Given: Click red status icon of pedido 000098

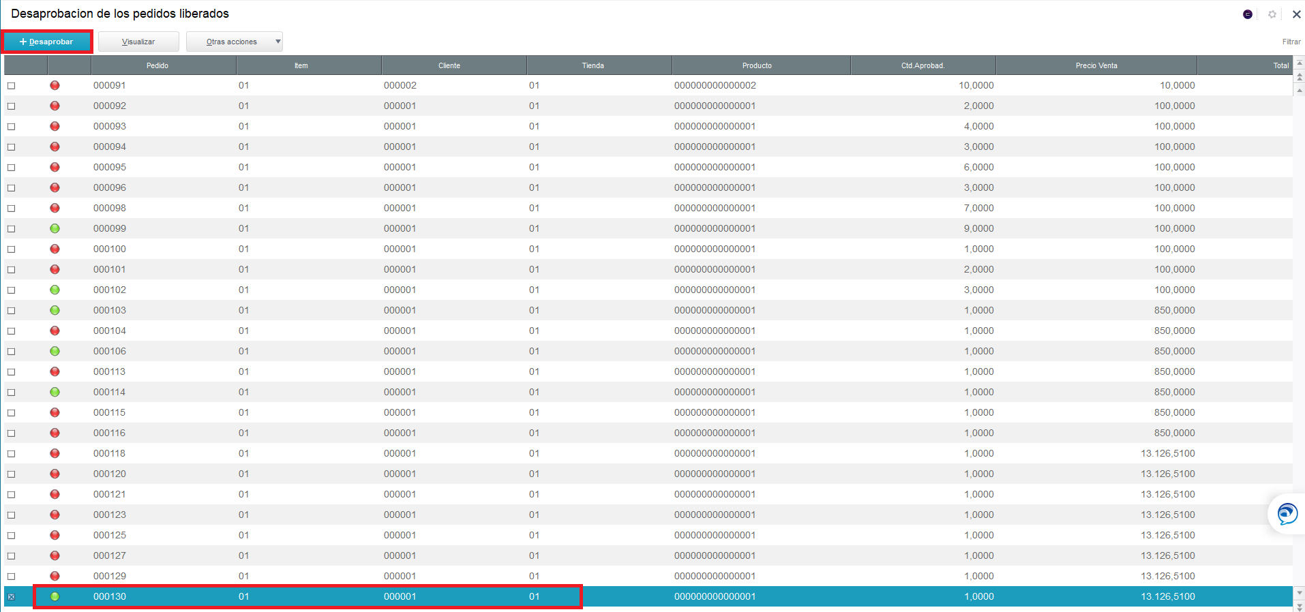Looking at the screenshot, I should (55, 208).
